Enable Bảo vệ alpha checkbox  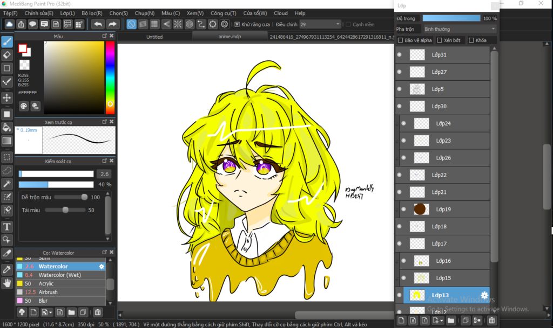pos(400,40)
